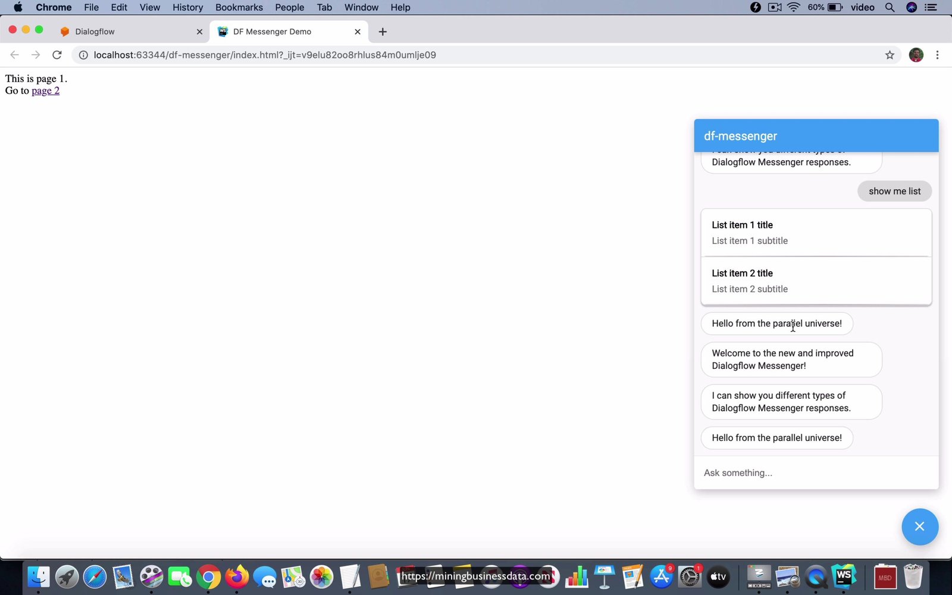
Task: Open the Edit menu
Action: (x=119, y=7)
